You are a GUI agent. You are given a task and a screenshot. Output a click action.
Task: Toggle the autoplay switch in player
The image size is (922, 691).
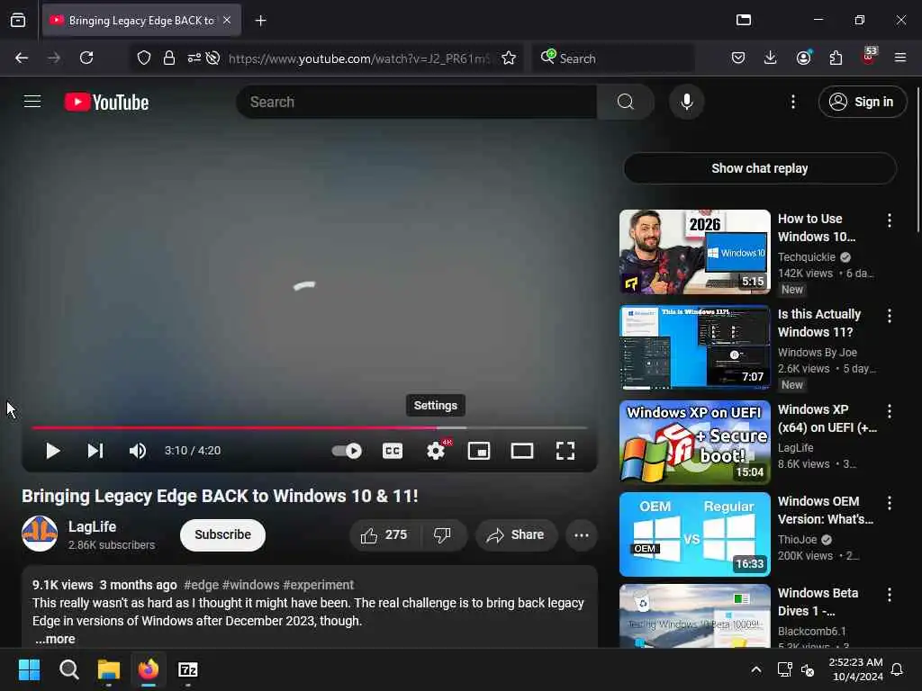pos(347,451)
